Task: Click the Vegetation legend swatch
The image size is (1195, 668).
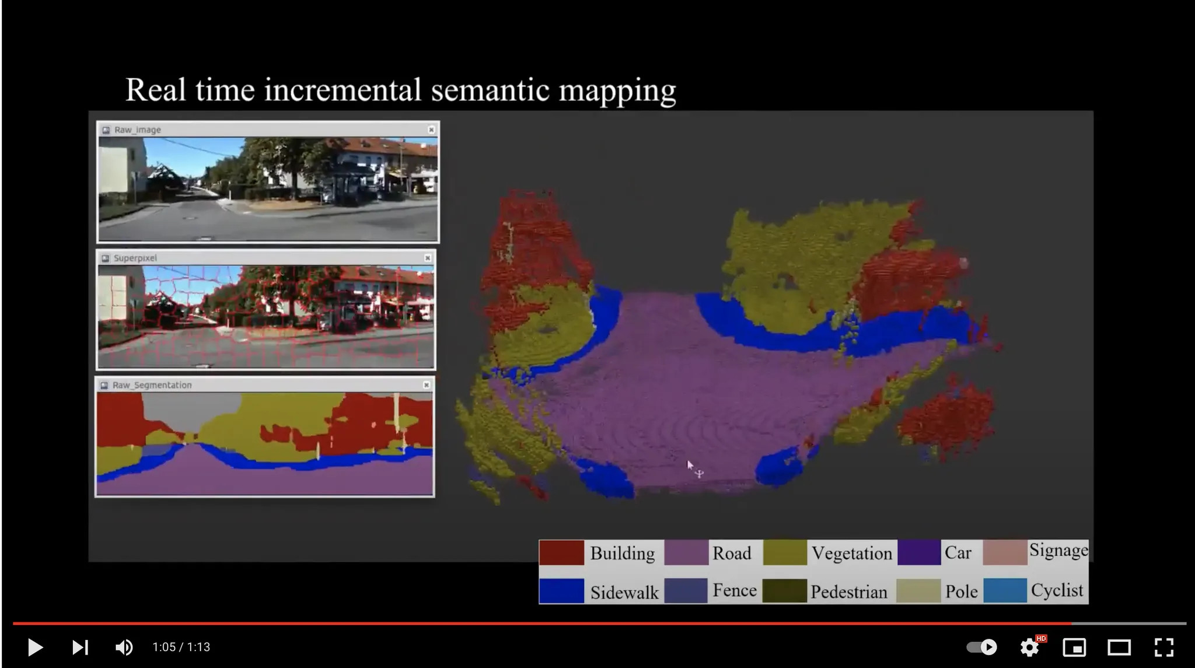Action: (x=785, y=552)
